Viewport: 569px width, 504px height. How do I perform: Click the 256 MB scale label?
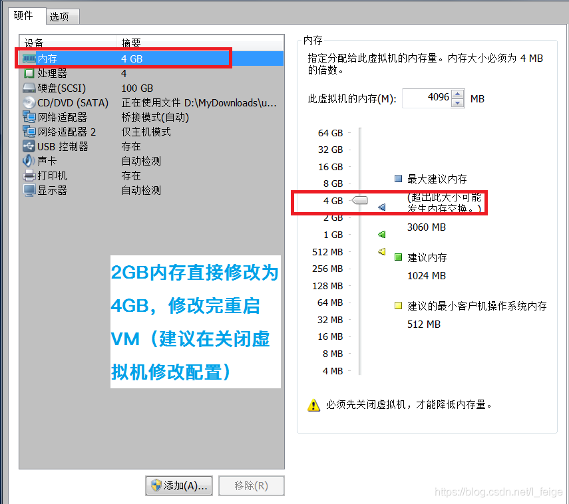[327, 269]
